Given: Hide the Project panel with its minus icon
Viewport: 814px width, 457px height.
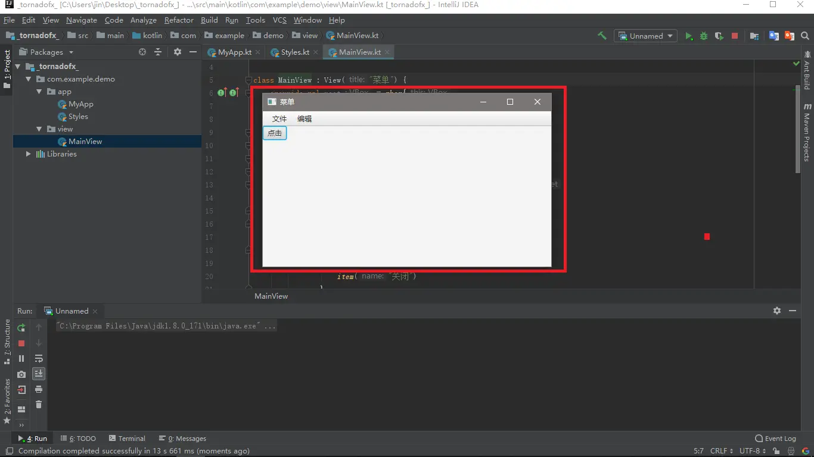Looking at the screenshot, I should (x=193, y=52).
